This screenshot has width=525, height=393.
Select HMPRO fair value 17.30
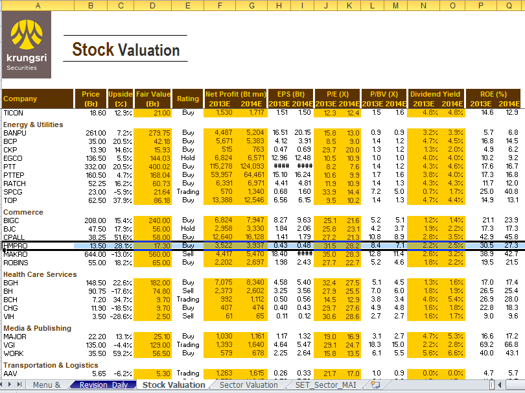pos(153,246)
